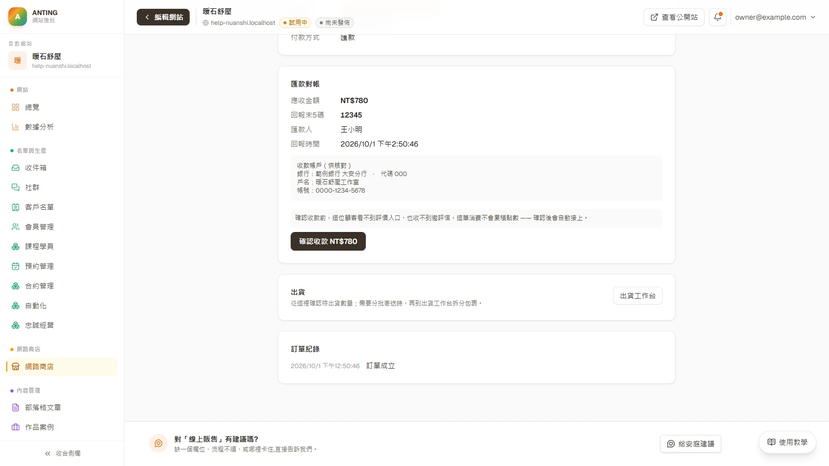Click report time 2026/10/1 下午2:50:46
This screenshot has width=829, height=466.
(379, 144)
